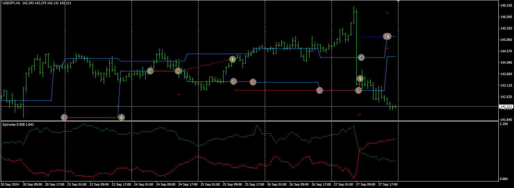Click the first red marker on the 143.7 trade line
Image resolution: width=514 pixels, height=188 pixels.
tap(150, 71)
